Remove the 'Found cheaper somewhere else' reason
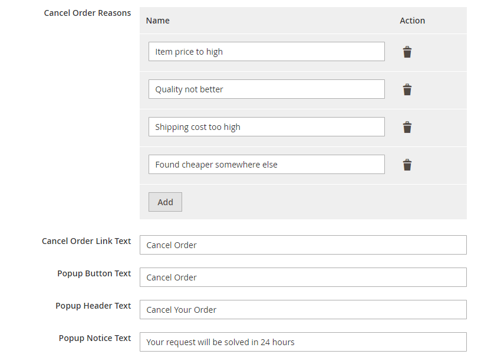The image size is (481, 361). [x=407, y=165]
